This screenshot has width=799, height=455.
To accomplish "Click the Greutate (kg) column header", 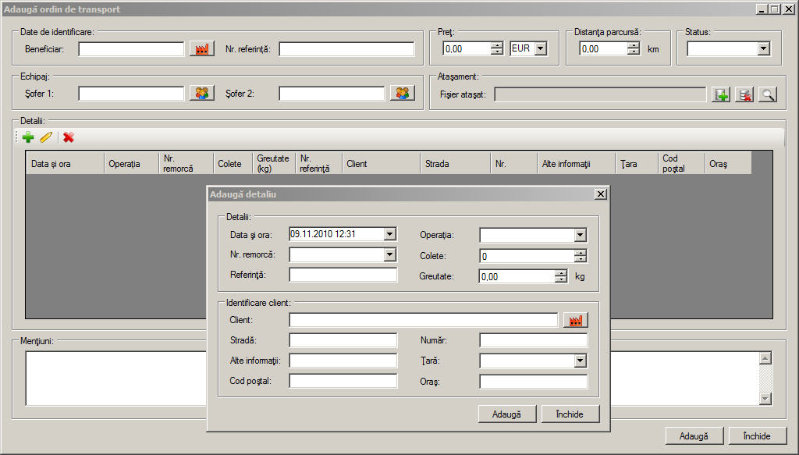I will [x=274, y=164].
